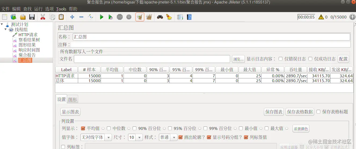Open the 编辑 menu
Image resolution: width=356 pixels, height=149 pixels.
click(x=16, y=9)
